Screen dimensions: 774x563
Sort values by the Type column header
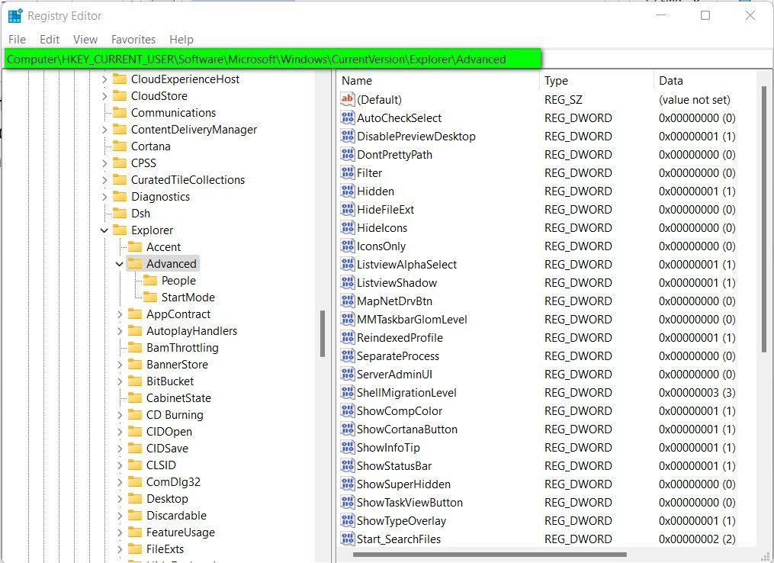(596, 81)
